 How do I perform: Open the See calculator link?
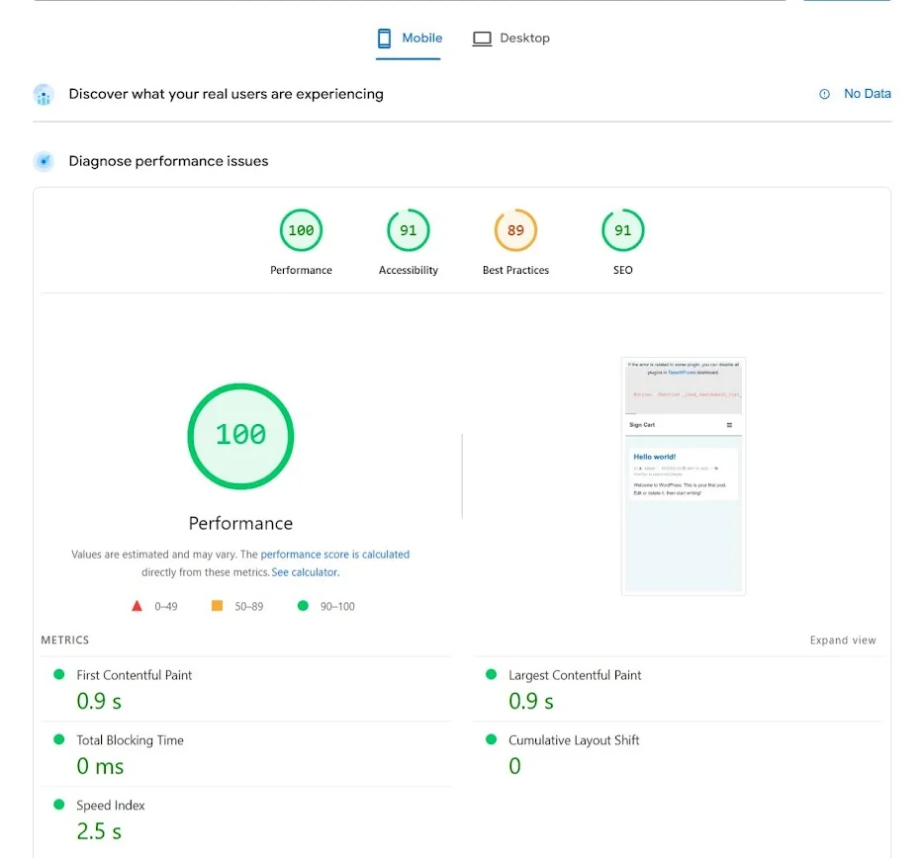(305, 571)
